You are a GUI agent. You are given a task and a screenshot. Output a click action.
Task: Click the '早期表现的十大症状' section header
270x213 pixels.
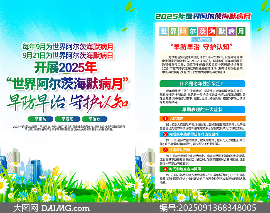(203, 110)
